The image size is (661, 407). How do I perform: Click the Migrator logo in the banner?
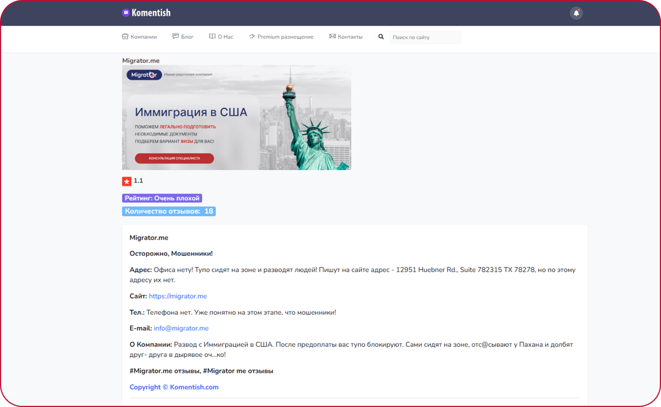pyautogui.click(x=144, y=75)
